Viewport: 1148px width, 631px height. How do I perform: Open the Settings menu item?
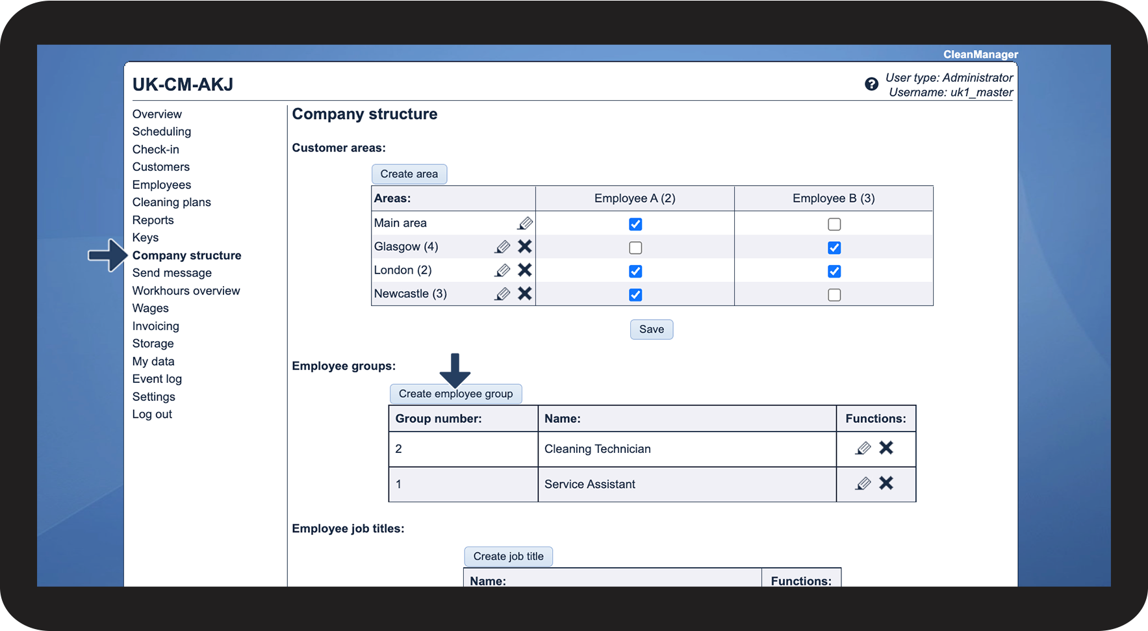pyautogui.click(x=154, y=397)
